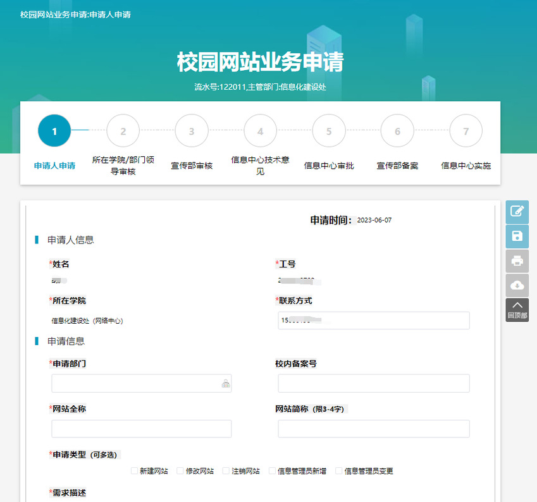537x502 pixels.
Task: Click the 回顶部 back-to-top button
Action: coord(517,310)
